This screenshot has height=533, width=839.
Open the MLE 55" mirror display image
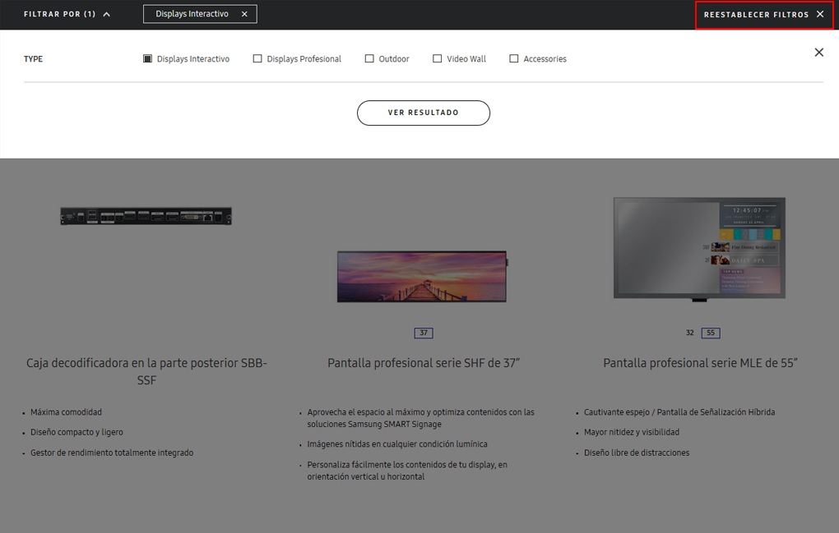699,249
